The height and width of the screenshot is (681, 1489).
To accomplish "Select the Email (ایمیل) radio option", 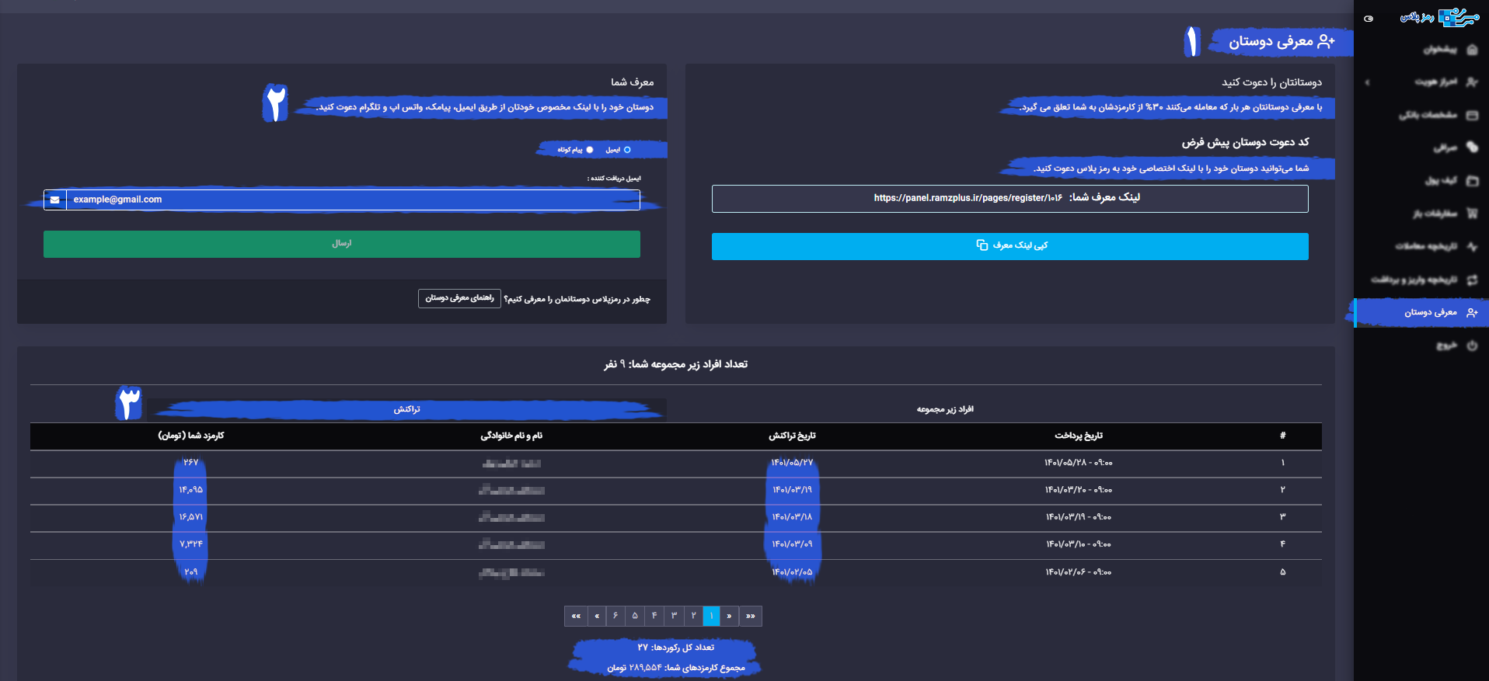I will tap(627, 150).
